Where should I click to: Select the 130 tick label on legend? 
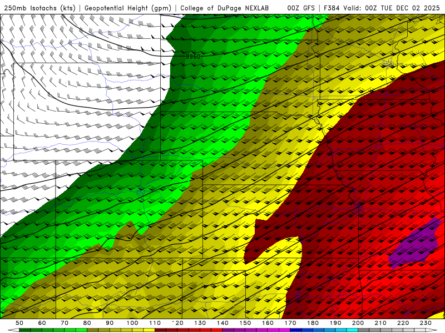click(x=200, y=323)
